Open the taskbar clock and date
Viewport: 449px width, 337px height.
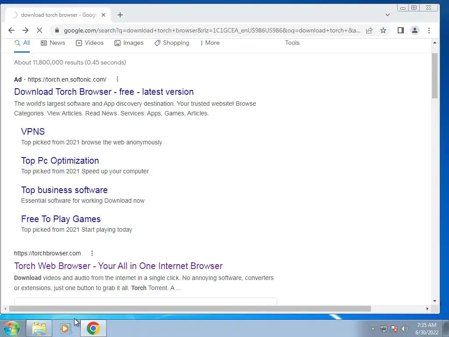click(x=427, y=329)
